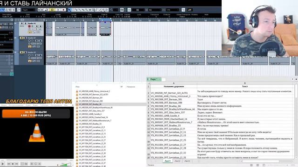The image size is (298, 167).
Task: Open the 1/16 quantize dropdown
Action: click(x=172, y=10)
